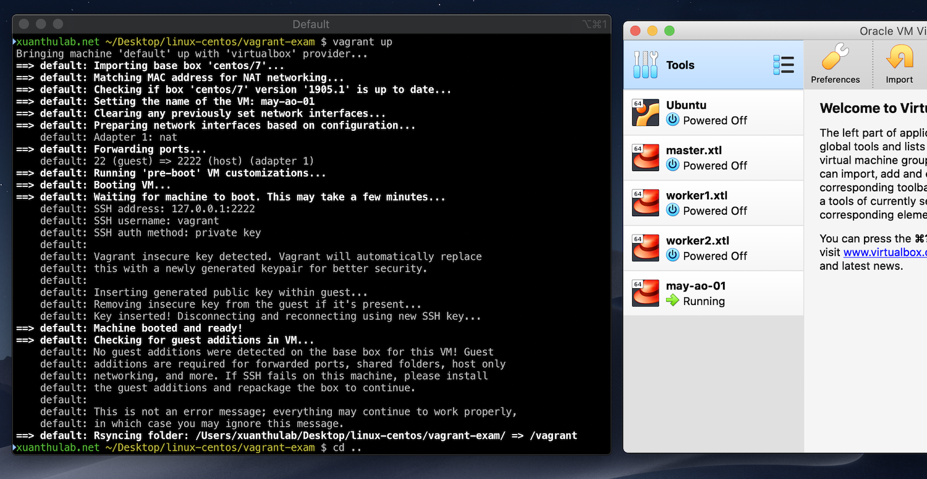Open the www.virtualbox link in welcome text

click(x=884, y=252)
